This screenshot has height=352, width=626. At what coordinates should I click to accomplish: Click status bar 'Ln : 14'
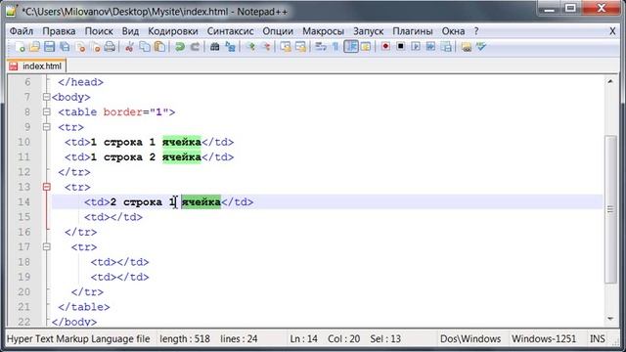[x=304, y=339]
